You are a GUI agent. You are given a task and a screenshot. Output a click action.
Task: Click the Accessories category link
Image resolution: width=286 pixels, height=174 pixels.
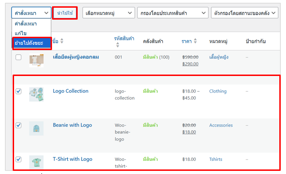click(x=221, y=125)
